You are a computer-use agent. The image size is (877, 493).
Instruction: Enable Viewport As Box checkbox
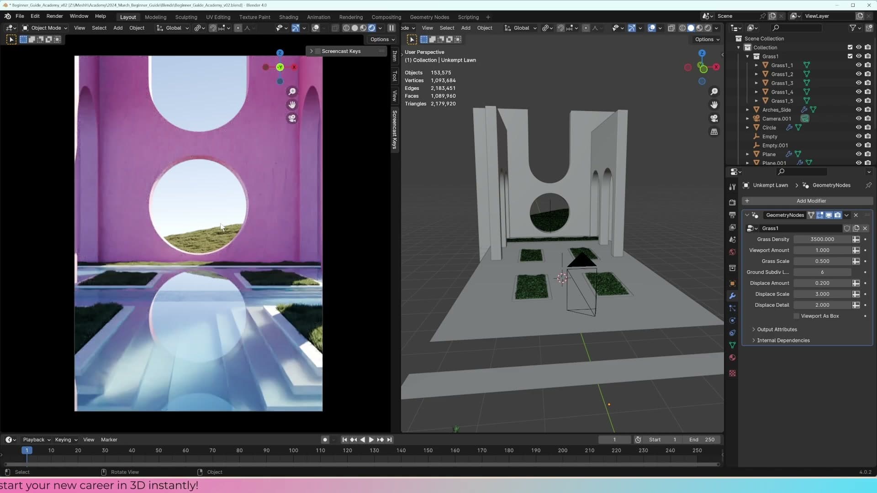[x=796, y=316]
